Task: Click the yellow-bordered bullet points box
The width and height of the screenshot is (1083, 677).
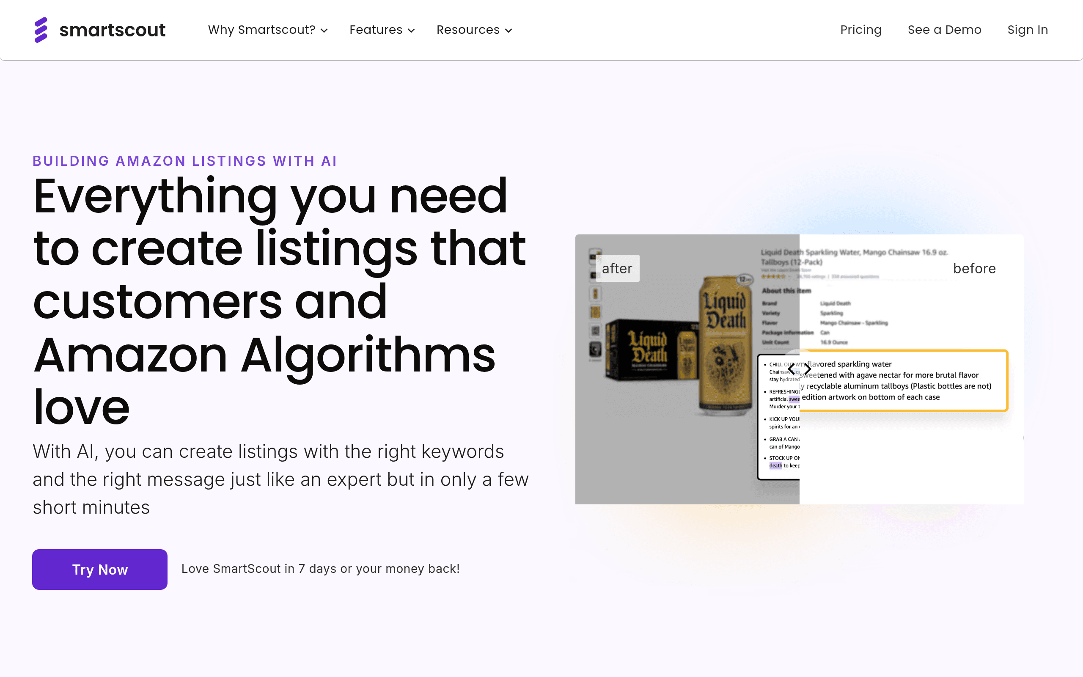Action: (x=904, y=380)
